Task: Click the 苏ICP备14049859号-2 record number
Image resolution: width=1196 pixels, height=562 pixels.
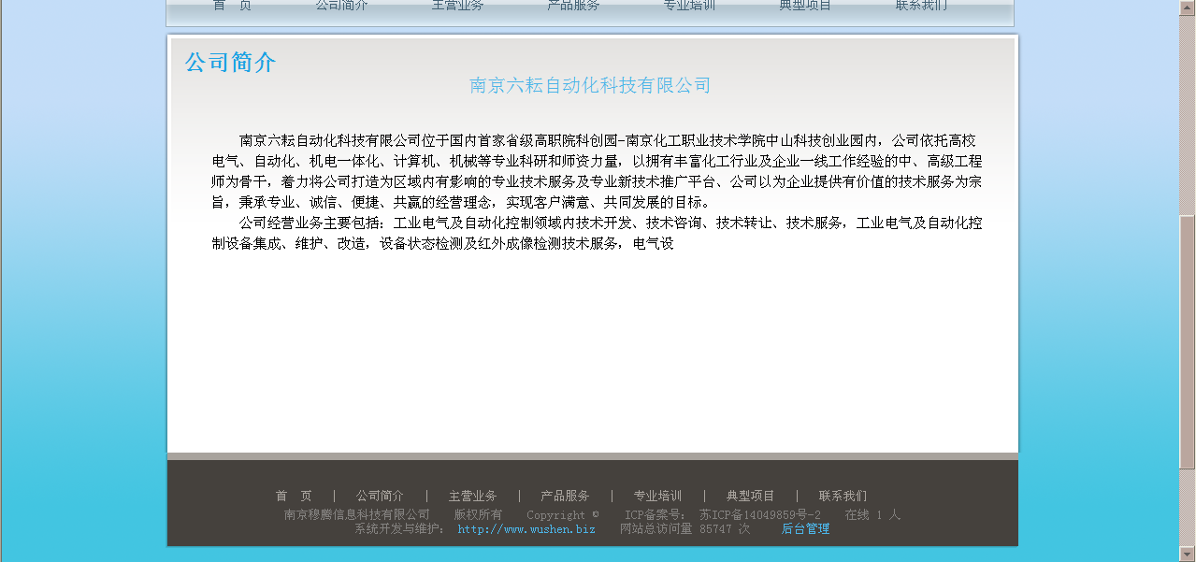Action: point(759,514)
